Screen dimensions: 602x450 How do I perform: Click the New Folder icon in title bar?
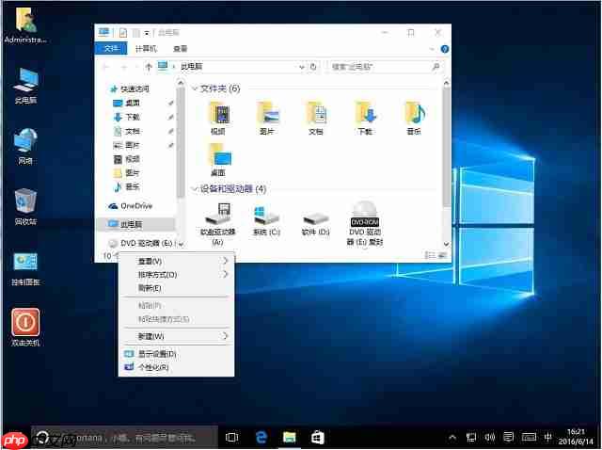point(136,33)
